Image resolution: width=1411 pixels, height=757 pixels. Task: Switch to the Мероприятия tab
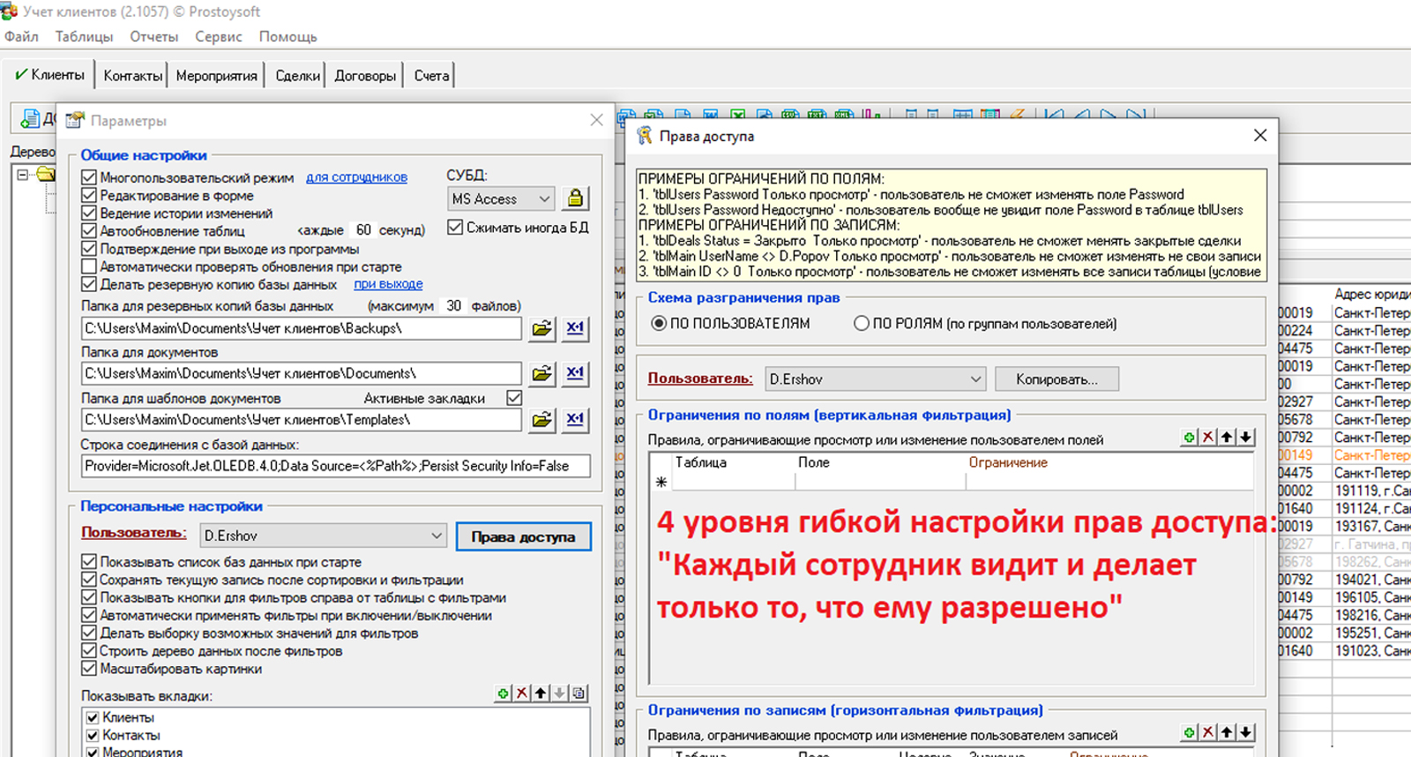coord(216,76)
